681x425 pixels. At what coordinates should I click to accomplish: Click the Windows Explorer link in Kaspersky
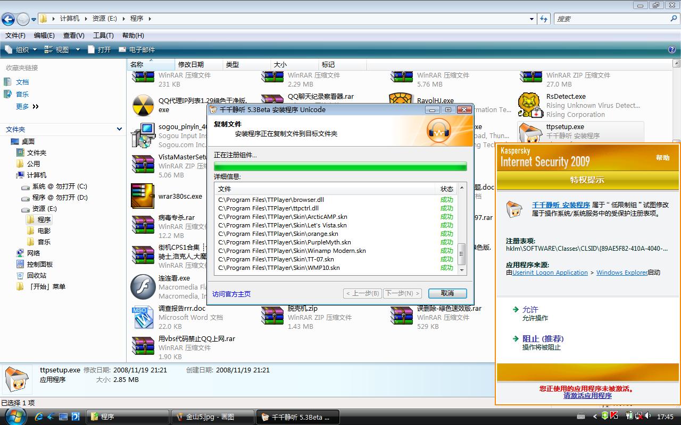622,273
